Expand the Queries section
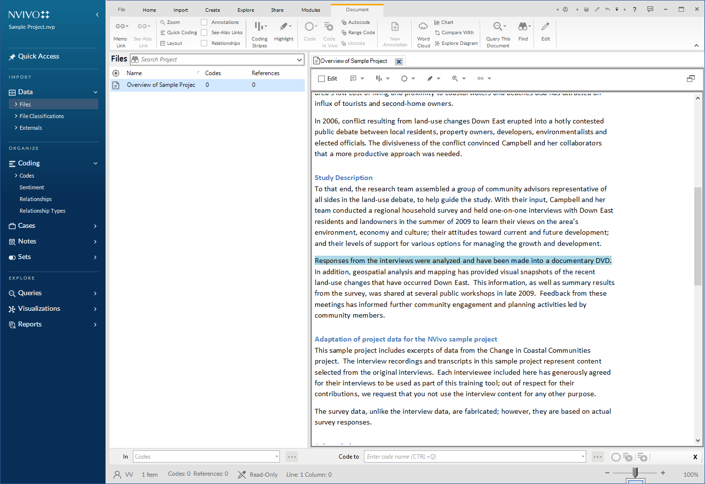705x484 pixels. click(x=95, y=293)
